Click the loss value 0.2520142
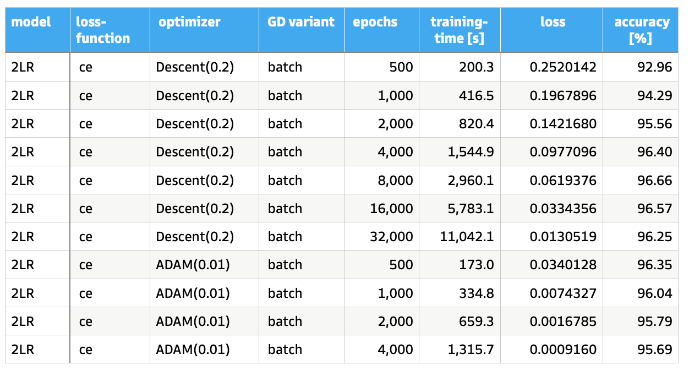Image resolution: width=689 pixels, height=370 pixels. tap(563, 68)
